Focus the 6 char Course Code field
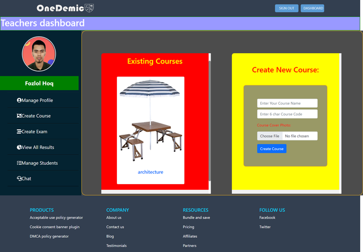 (x=288, y=114)
